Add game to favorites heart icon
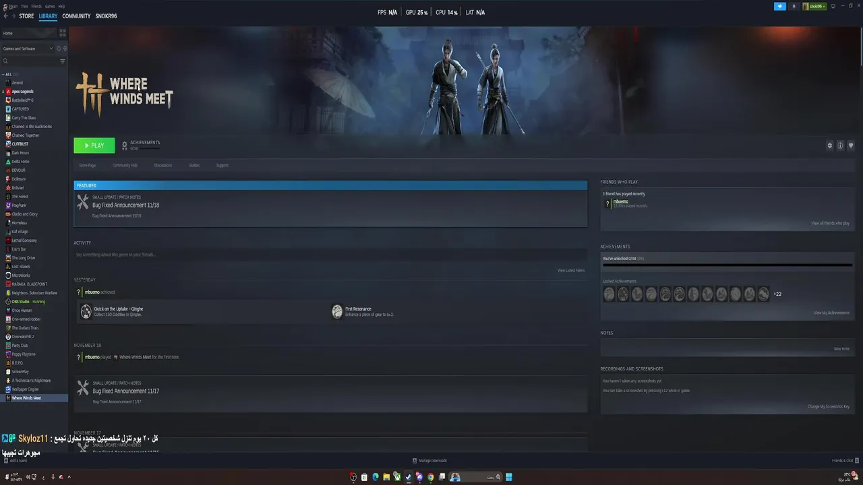This screenshot has height=485, width=863. point(851,145)
